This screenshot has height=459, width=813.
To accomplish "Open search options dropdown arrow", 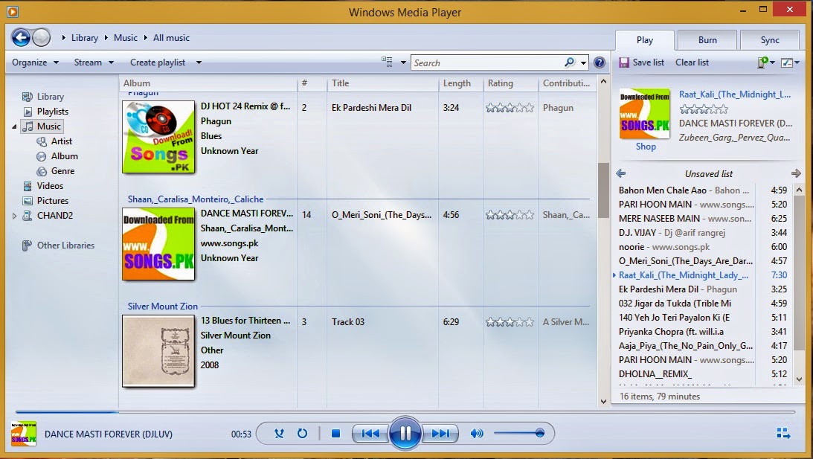I will tap(583, 62).
